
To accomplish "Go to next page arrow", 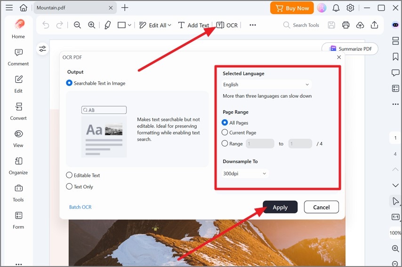I will point(395,185).
